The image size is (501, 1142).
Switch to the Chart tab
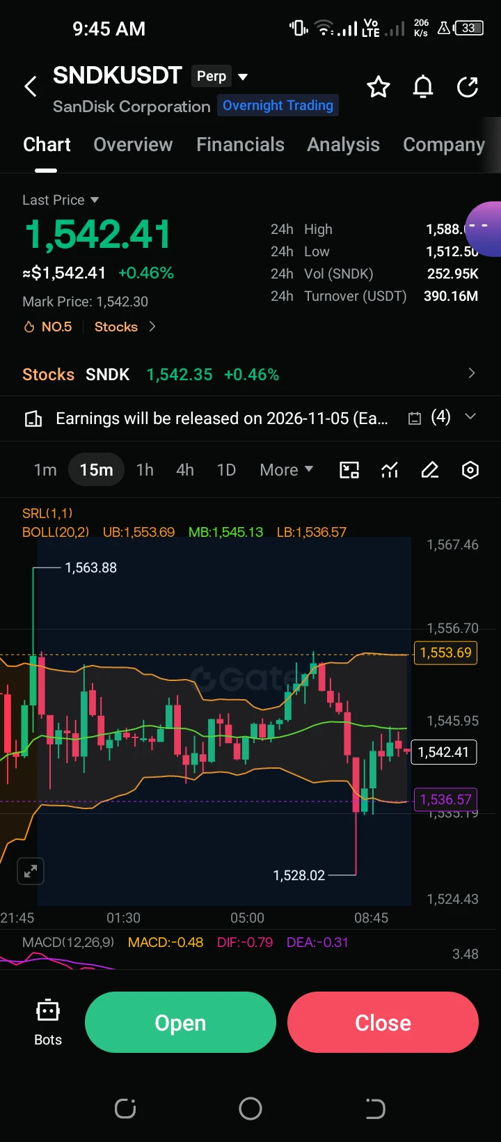click(47, 145)
